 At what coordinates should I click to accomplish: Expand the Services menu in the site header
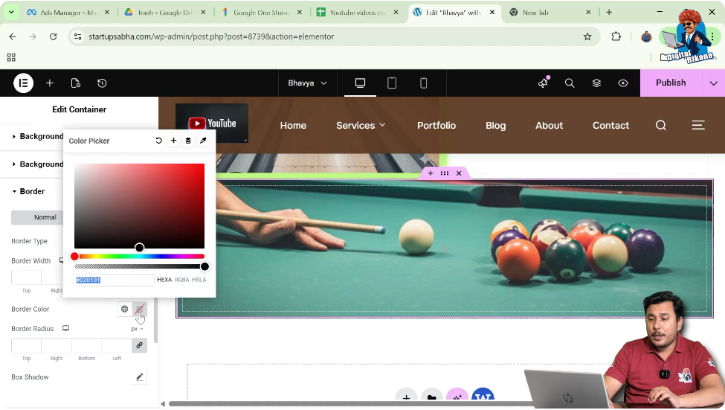pos(361,126)
